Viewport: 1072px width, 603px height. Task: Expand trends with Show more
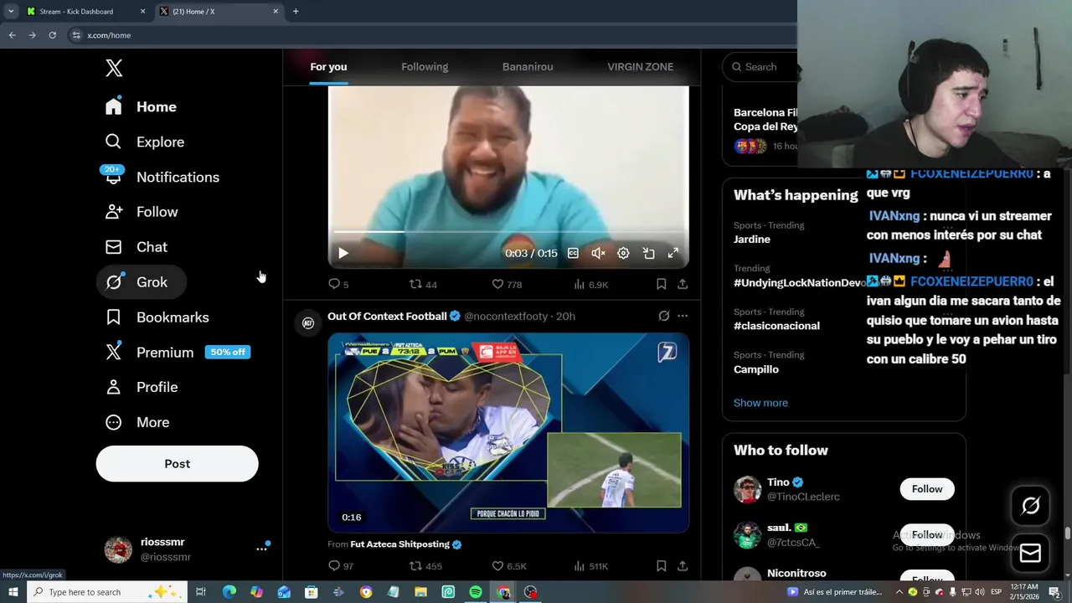coord(760,403)
